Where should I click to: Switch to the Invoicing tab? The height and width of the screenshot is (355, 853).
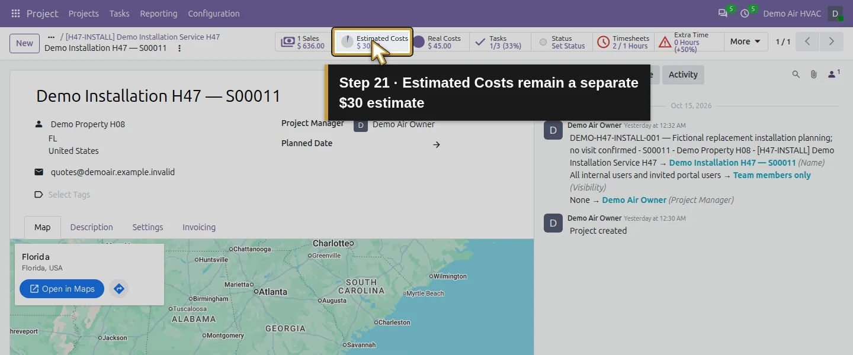pos(199,227)
